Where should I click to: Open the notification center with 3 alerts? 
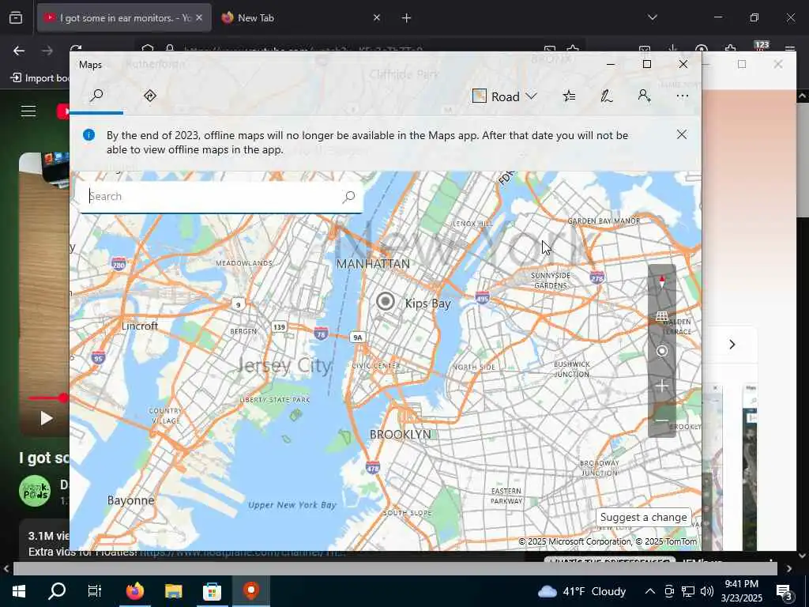(785, 592)
